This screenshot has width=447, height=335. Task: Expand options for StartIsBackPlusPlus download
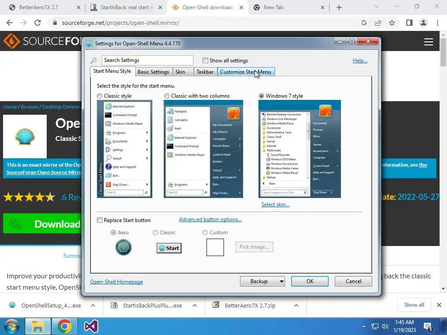click(195, 305)
